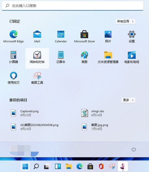This screenshot has width=149, height=172.
Task: Click the 截图.jpg.png image file icon
Action: click(x=84, y=127)
